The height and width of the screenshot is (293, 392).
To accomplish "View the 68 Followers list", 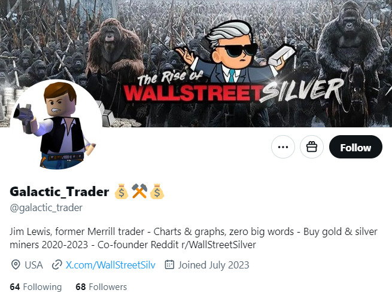I will (101, 287).
